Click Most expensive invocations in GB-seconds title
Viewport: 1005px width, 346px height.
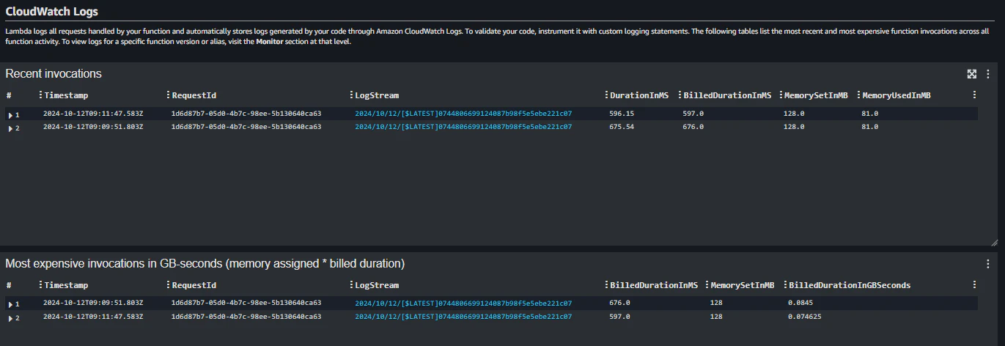click(205, 263)
